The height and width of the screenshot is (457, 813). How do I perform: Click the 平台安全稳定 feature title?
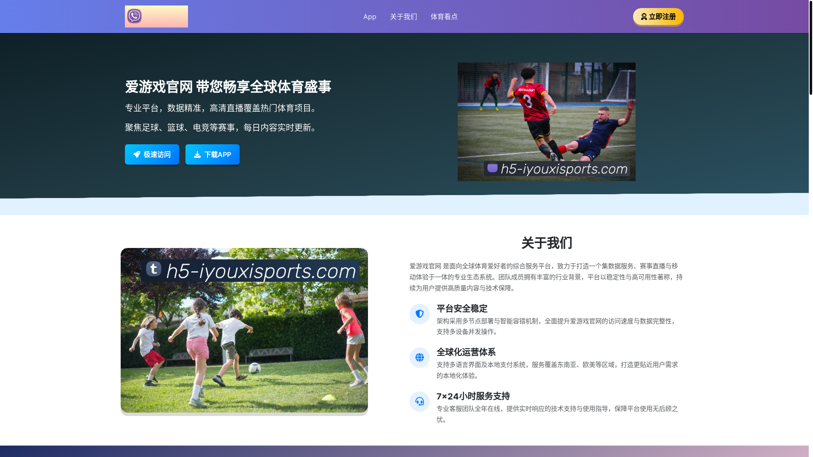(462, 308)
